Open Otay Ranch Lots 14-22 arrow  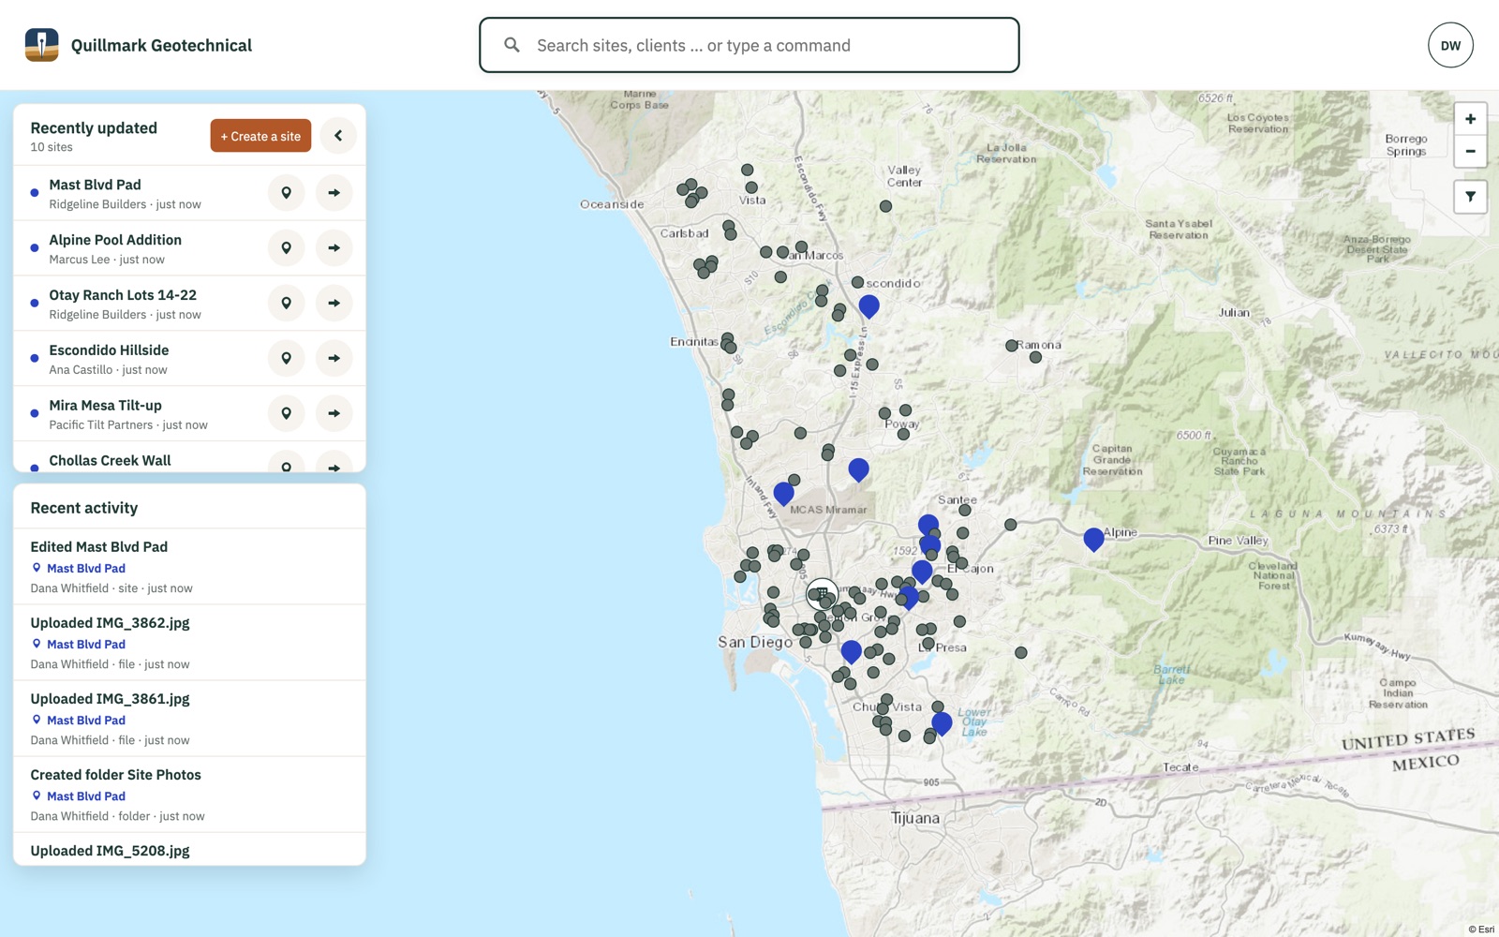coord(334,304)
